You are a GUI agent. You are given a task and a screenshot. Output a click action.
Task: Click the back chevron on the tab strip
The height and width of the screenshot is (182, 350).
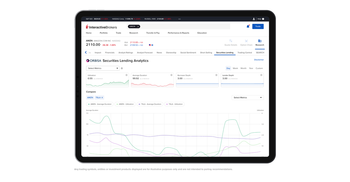coord(85,52)
